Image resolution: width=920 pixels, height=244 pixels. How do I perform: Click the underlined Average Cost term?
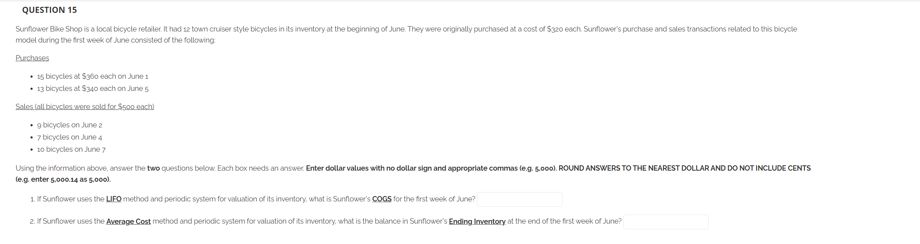pos(128,221)
